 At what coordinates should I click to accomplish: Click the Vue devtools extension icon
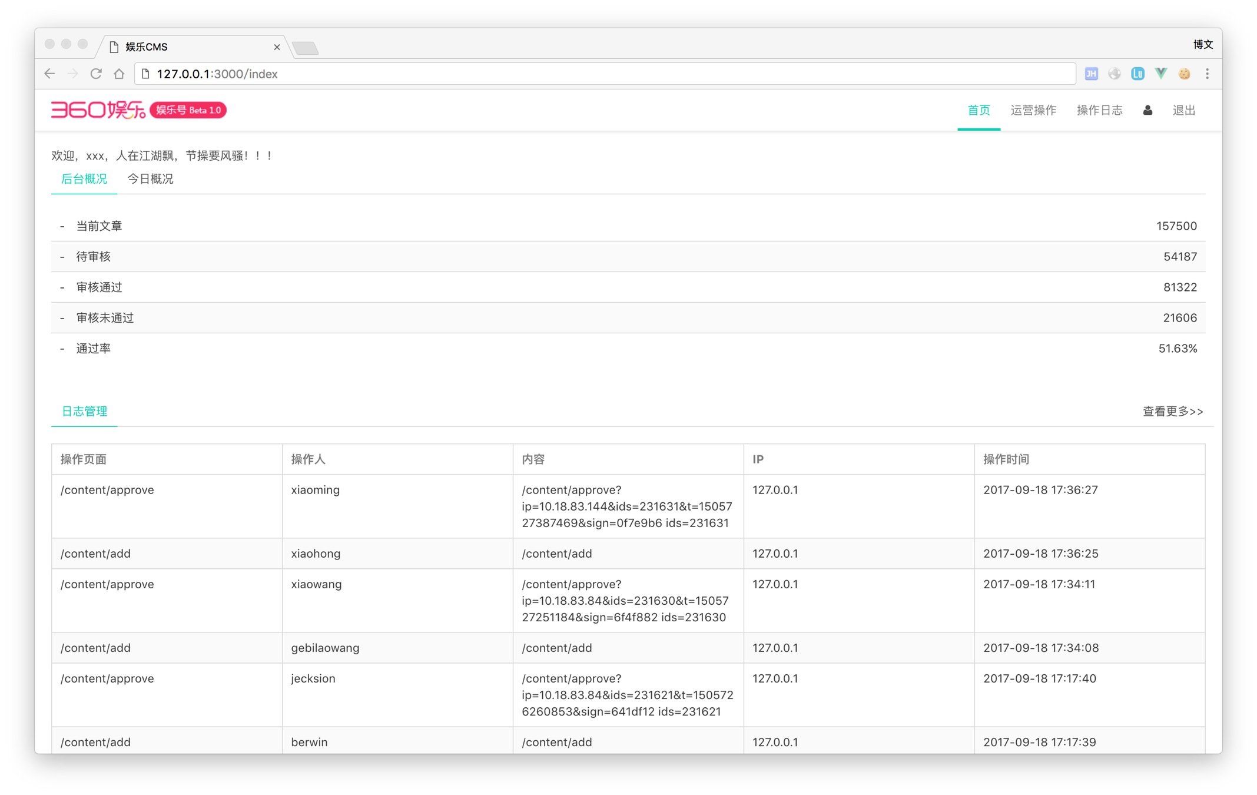(1160, 74)
